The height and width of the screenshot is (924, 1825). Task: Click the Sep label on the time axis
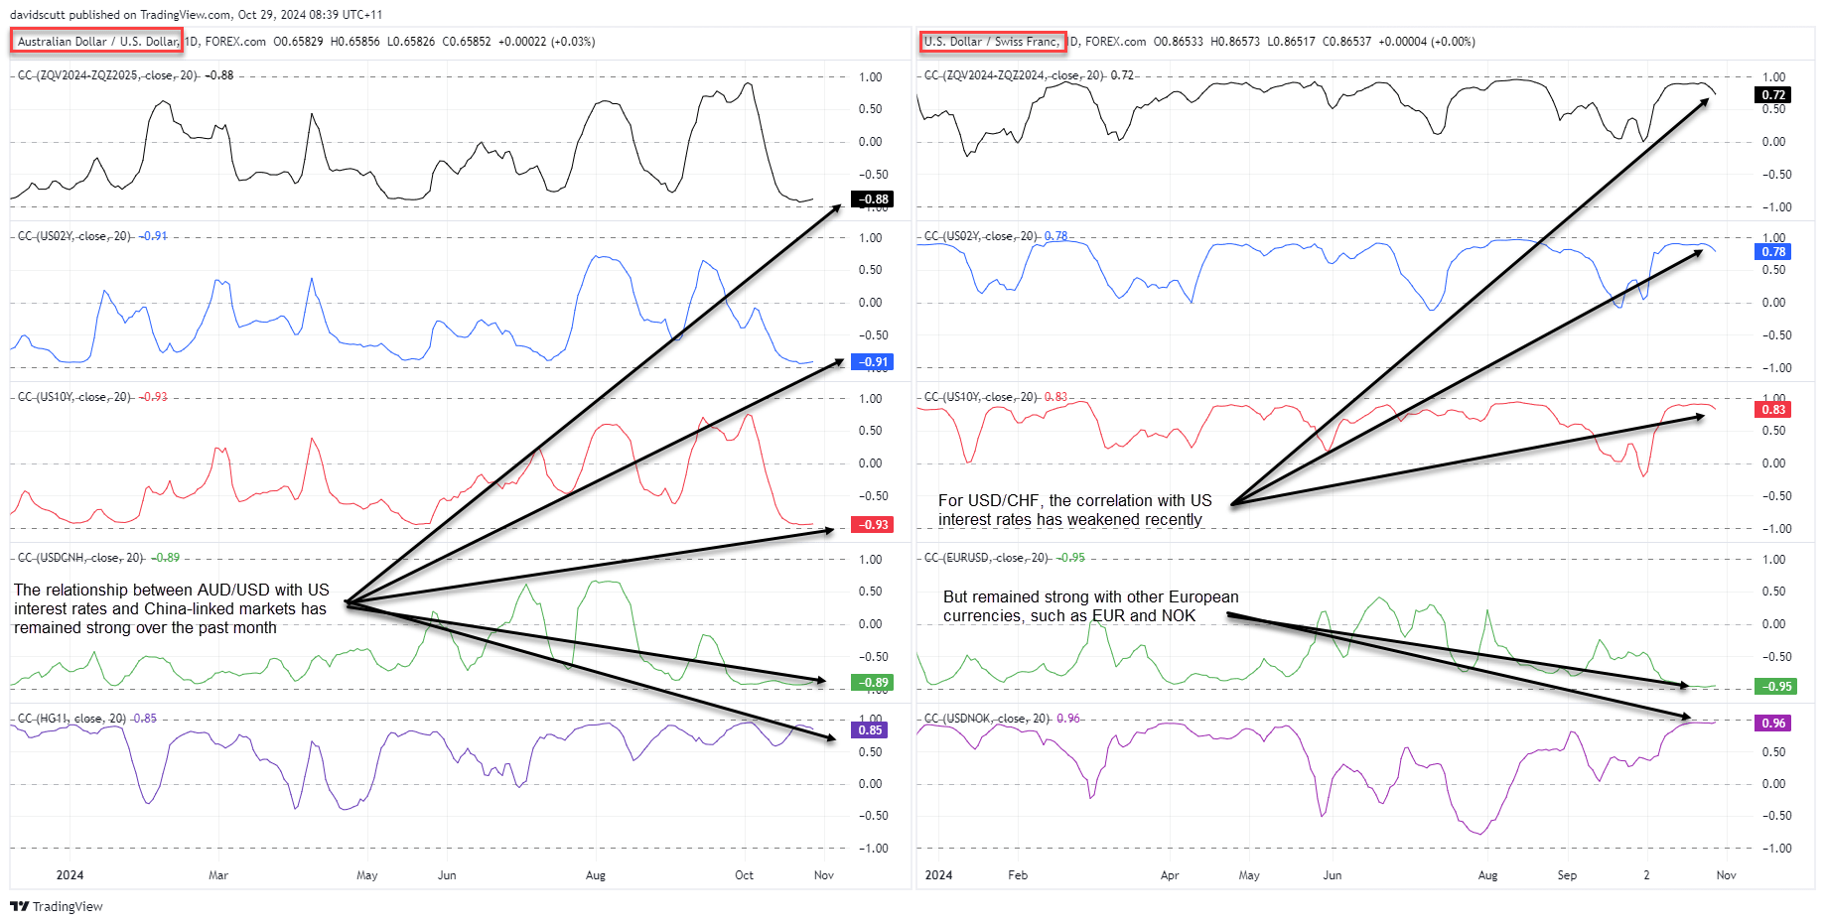point(1567,875)
